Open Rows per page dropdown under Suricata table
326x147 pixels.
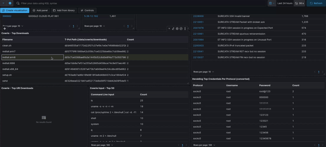point(203,72)
